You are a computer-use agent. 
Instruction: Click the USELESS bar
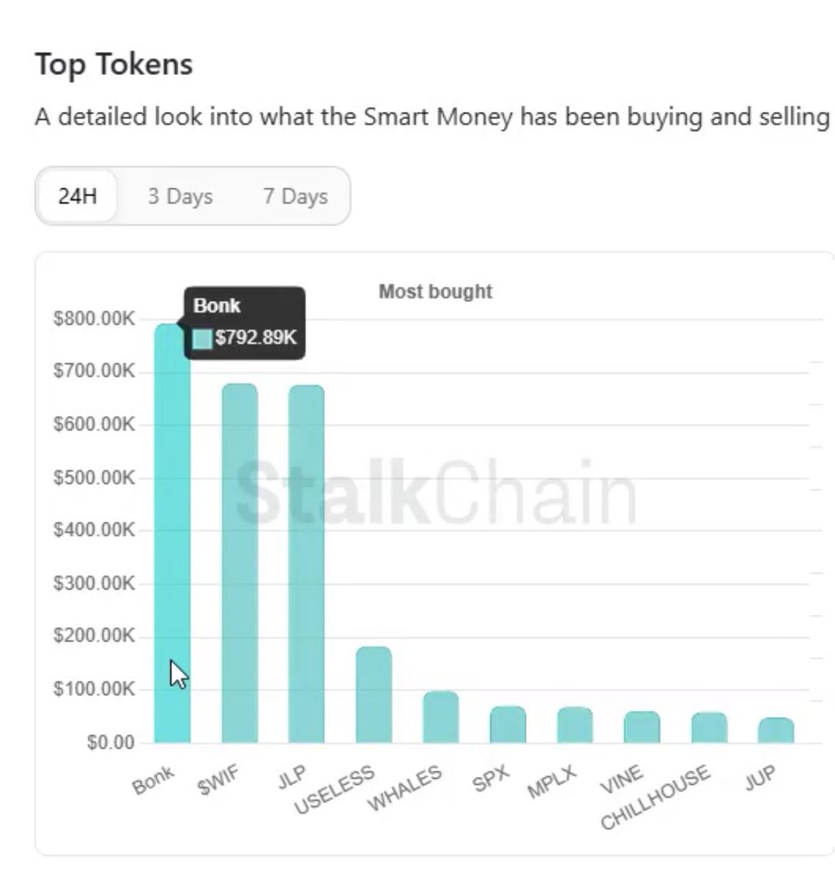pyautogui.click(x=373, y=695)
